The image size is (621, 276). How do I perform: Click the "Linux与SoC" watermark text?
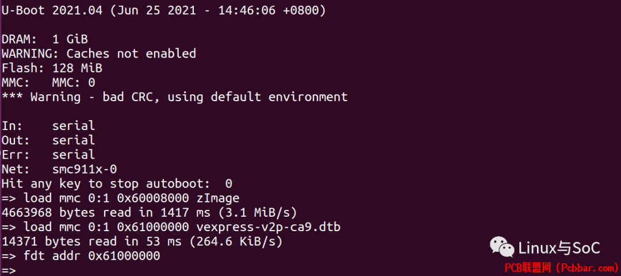[559, 248]
